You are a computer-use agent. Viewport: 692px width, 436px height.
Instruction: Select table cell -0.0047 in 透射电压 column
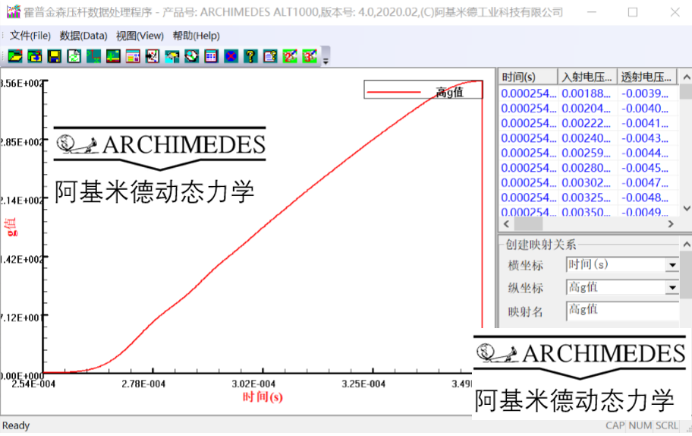(x=645, y=183)
